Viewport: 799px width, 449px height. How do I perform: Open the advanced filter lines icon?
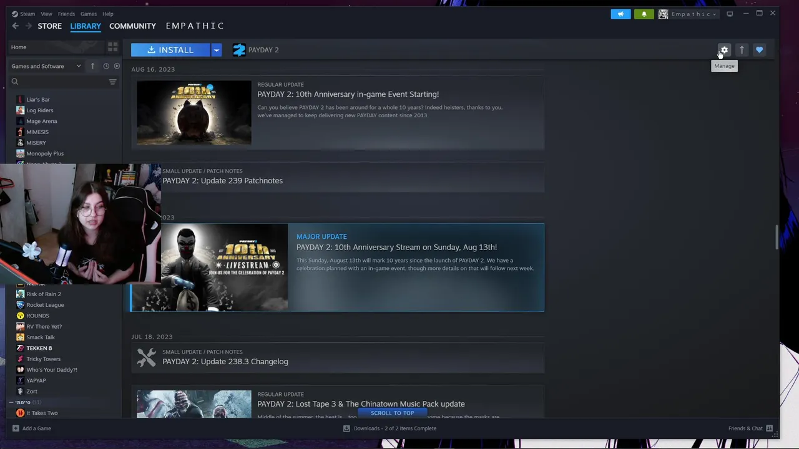point(112,82)
